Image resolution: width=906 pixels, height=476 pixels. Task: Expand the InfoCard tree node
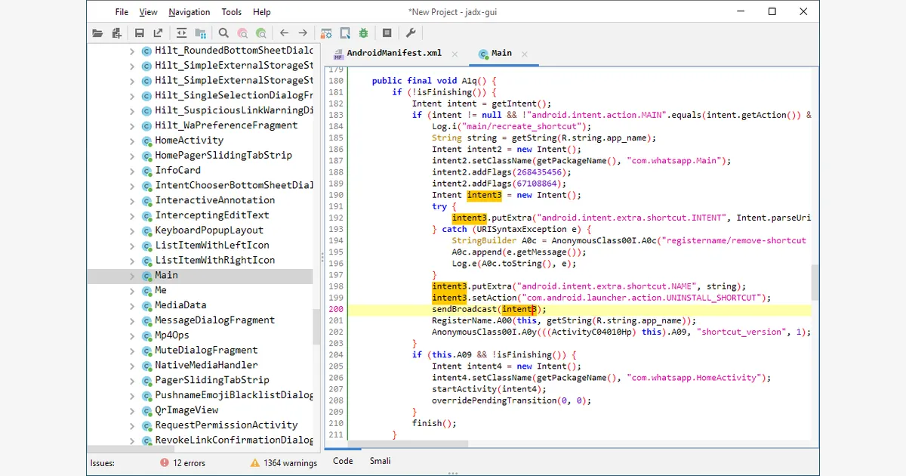tap(132, 171)
